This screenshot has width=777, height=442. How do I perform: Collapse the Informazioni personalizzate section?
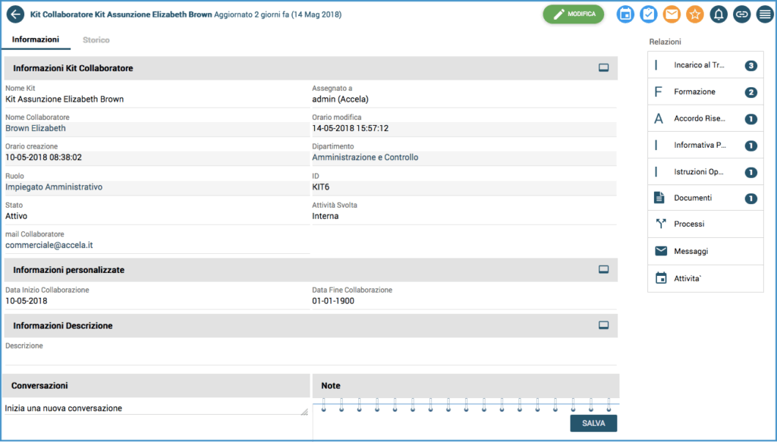(x=604, y=270)
